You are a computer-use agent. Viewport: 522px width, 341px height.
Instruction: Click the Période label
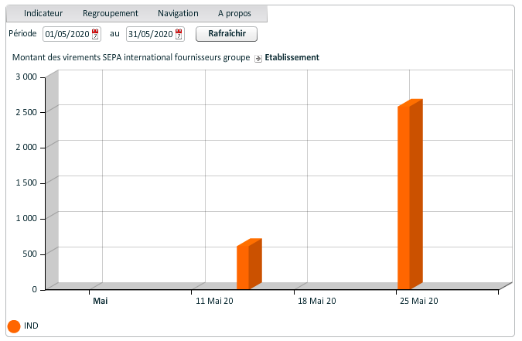tap(22, 33)
